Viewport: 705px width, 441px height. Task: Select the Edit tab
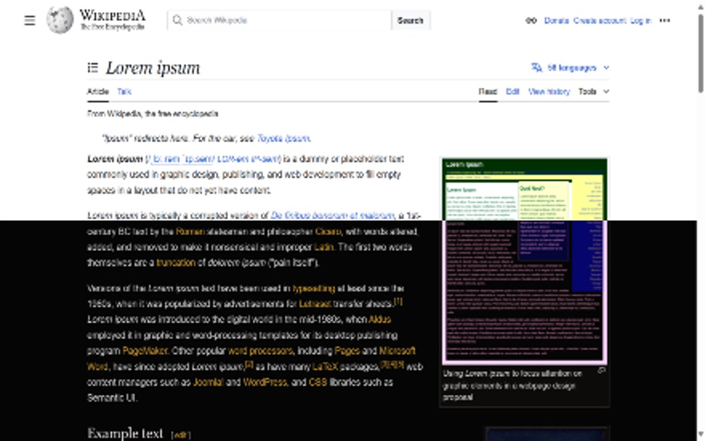coord(513,92)
